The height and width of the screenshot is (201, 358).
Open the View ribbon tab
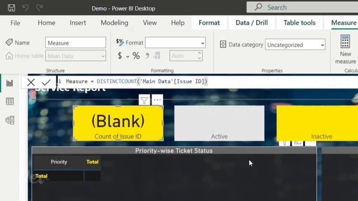pyautogui.click(x=150, y=23)
